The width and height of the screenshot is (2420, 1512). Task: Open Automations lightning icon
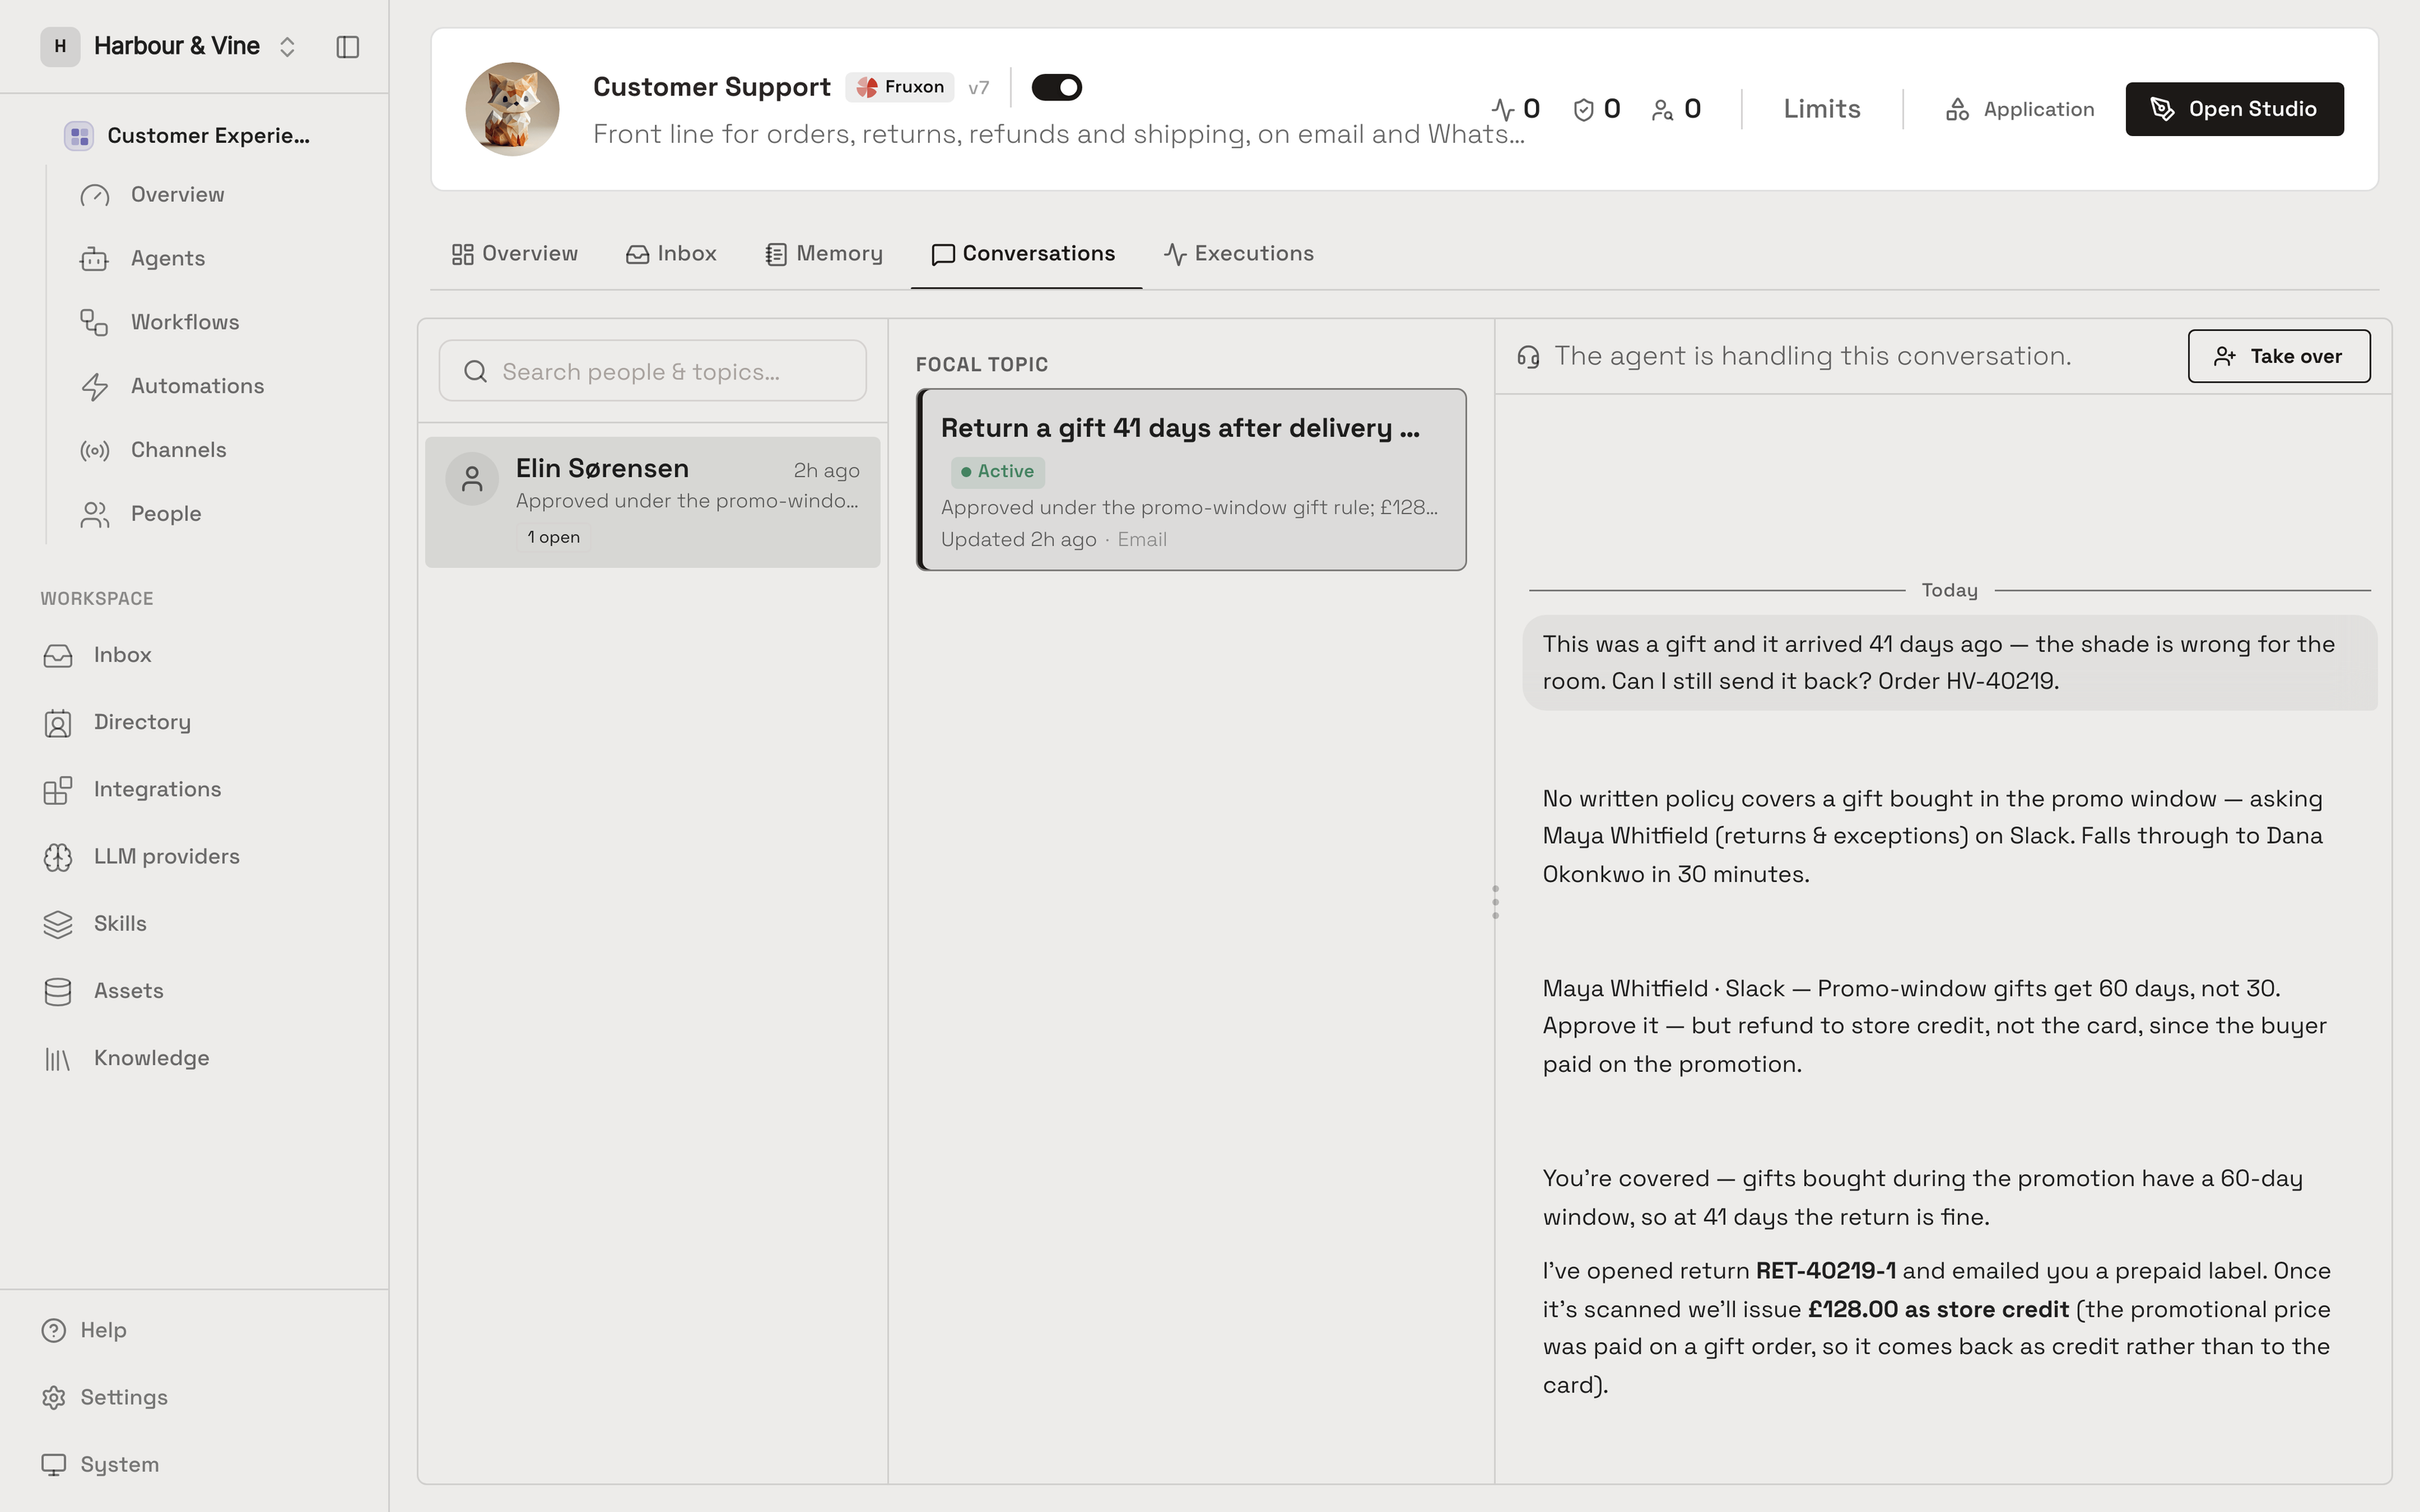tap(95, 386)
